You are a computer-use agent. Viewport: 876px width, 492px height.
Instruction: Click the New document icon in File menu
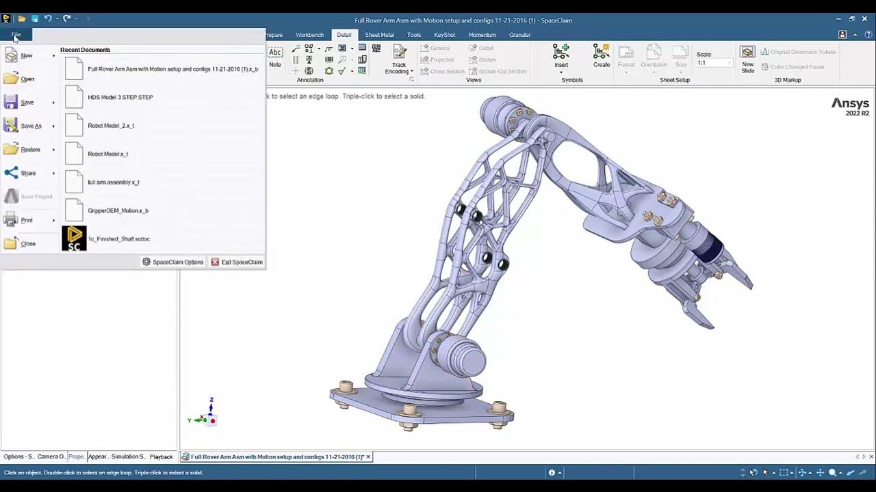tap(11, 55)
